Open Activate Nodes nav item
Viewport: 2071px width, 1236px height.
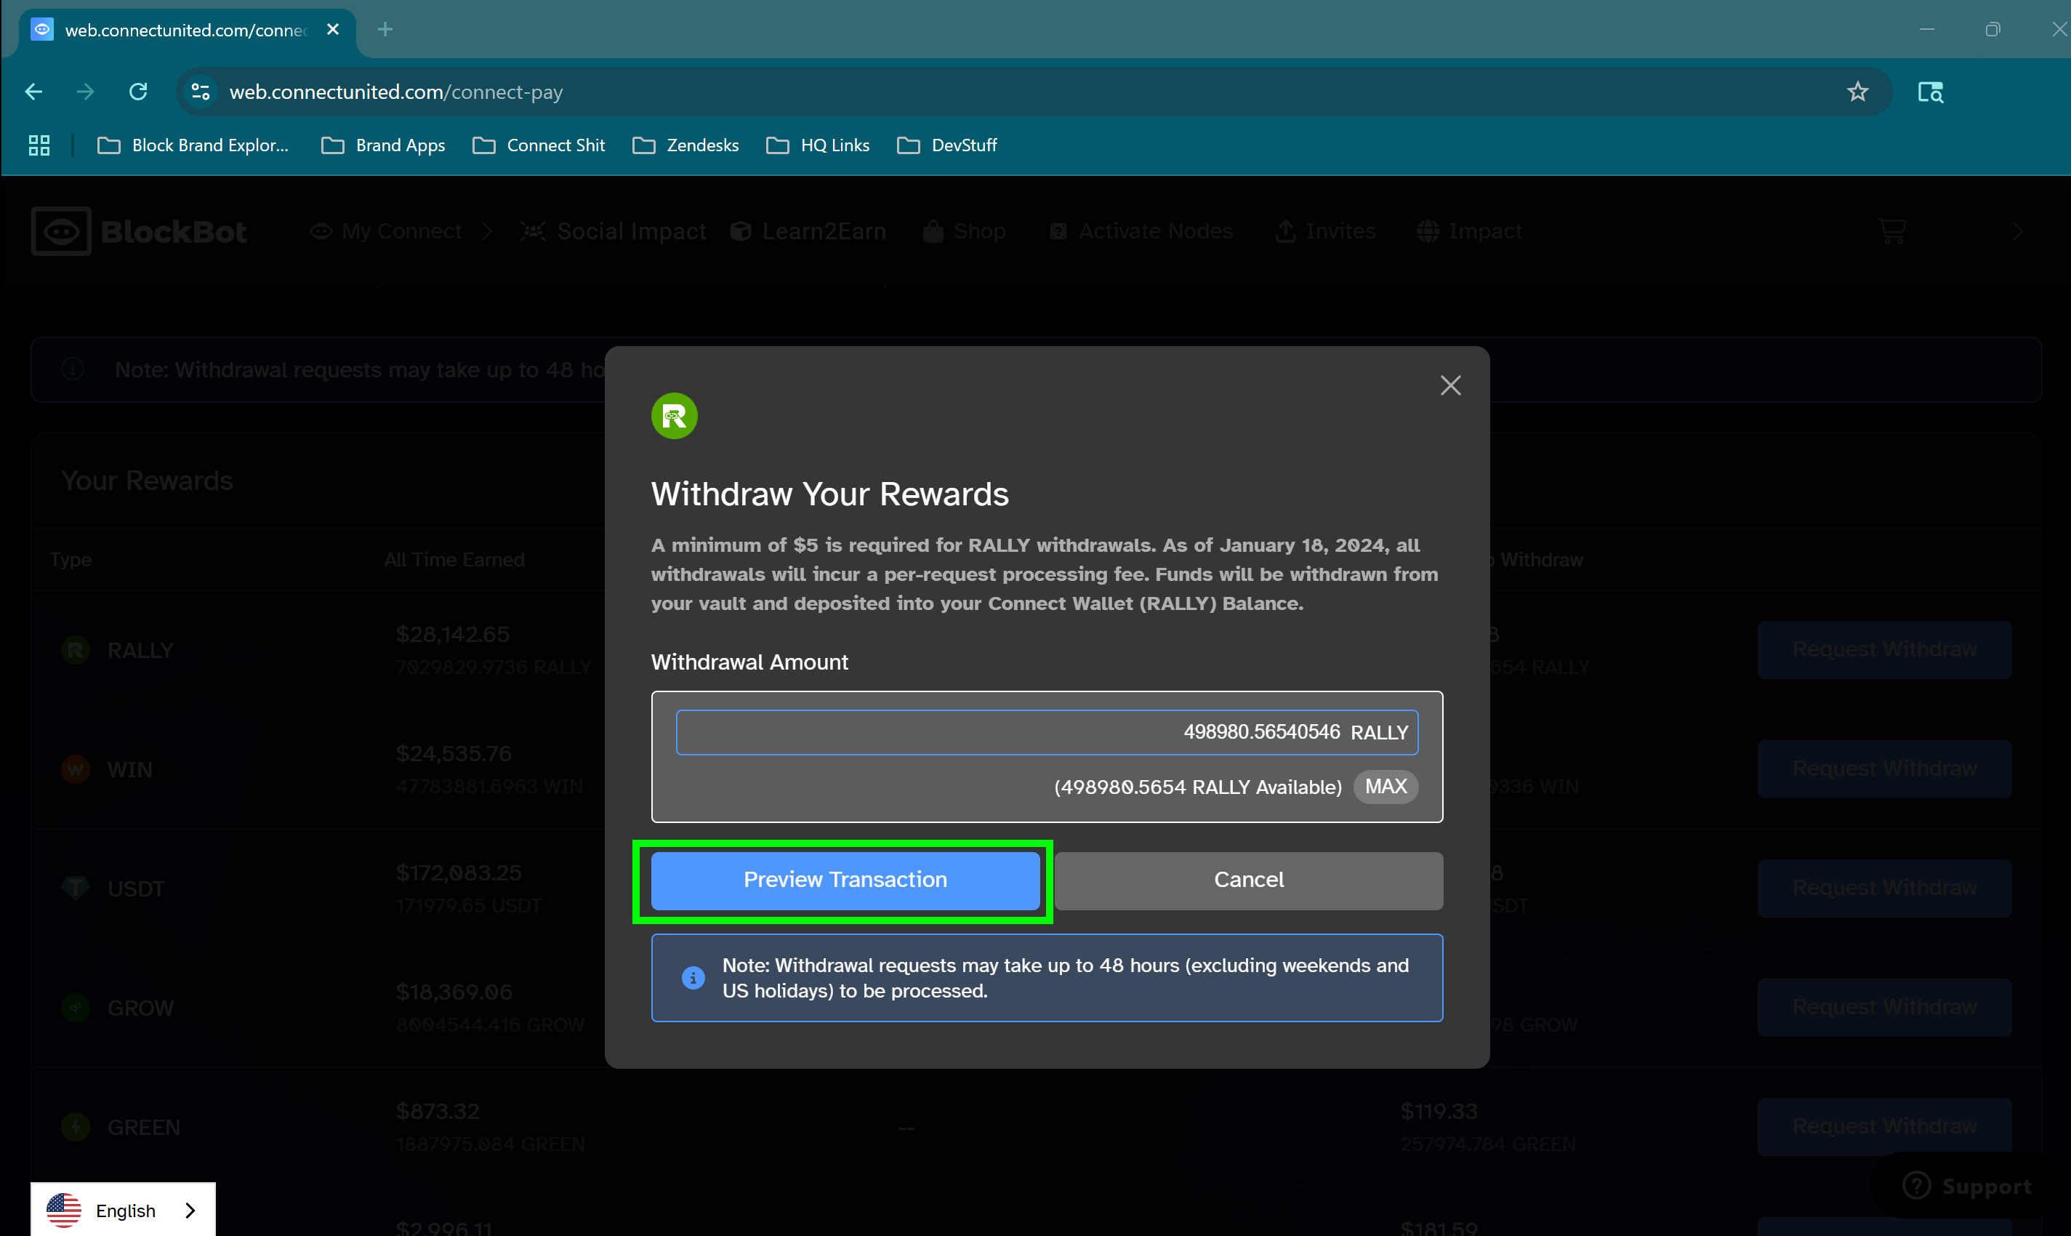1141,230
